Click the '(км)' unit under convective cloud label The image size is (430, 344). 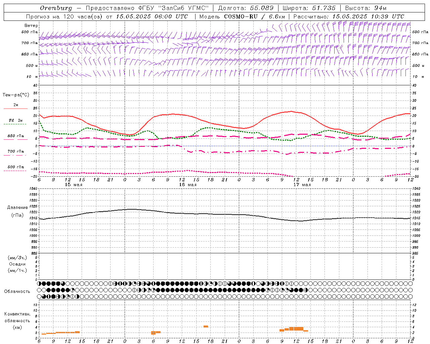[17, 327]
